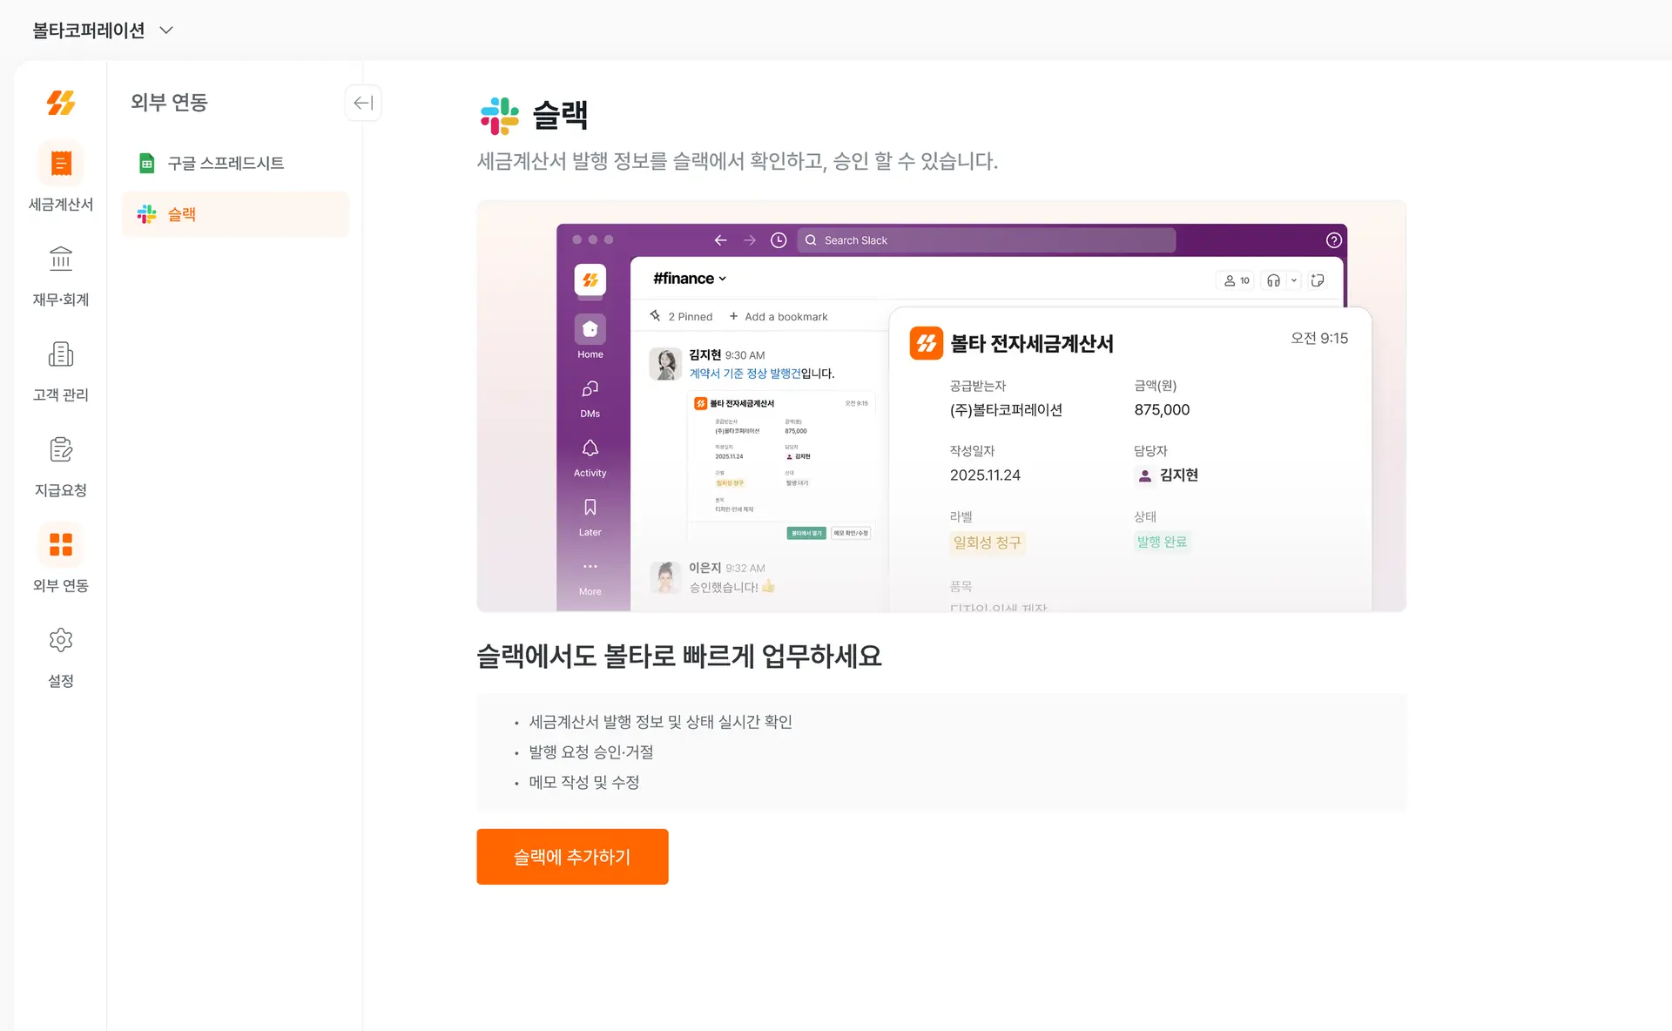Image resolution: width=1672 pixels, height=1031 pixels.
Task: Open DMs in the Slack preview sidebar
Action: [x=590, y=392]
